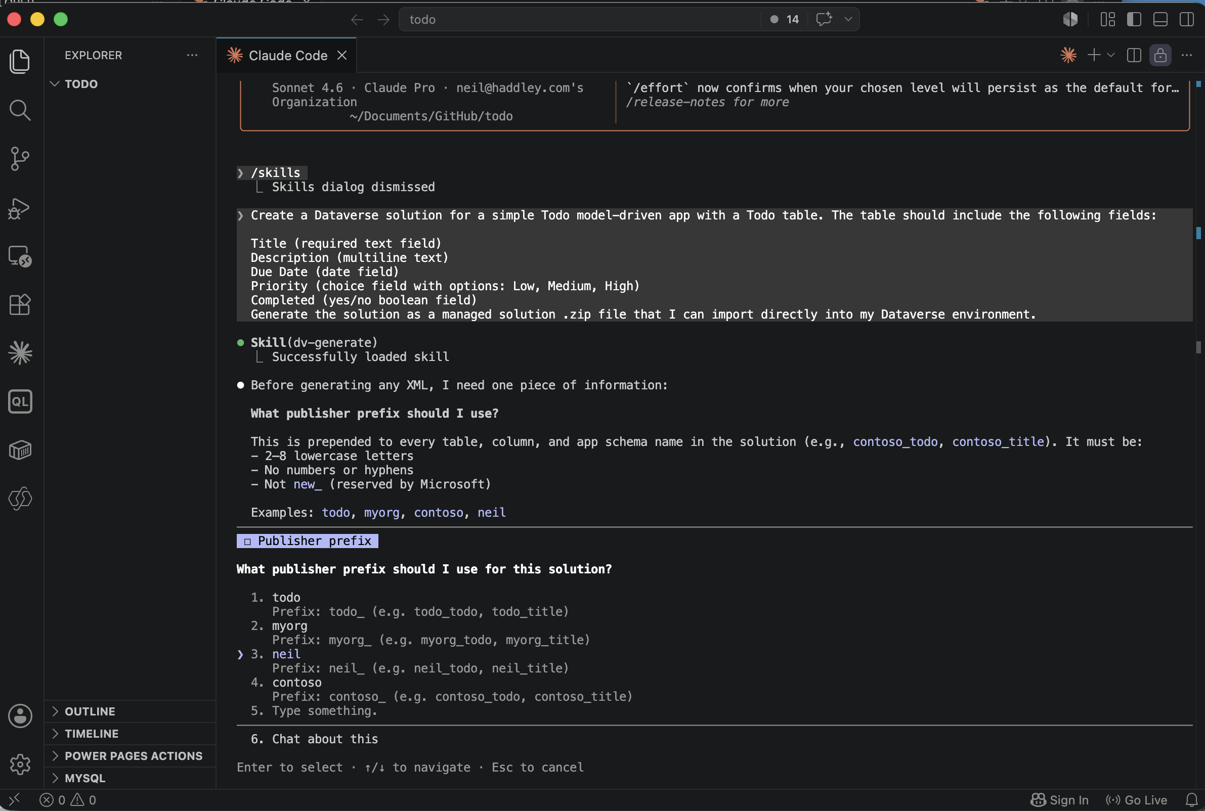This screenshot has height=811, width=1205.
Task: Click the 14 indicator in search bar
Action: click(x=785, y=19)
